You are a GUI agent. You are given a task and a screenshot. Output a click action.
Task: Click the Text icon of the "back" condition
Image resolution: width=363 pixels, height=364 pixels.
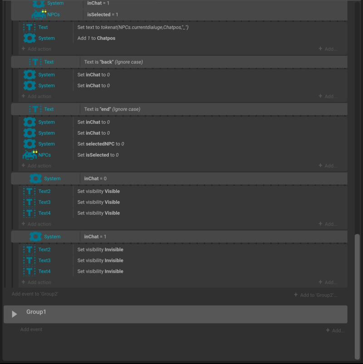35,62
